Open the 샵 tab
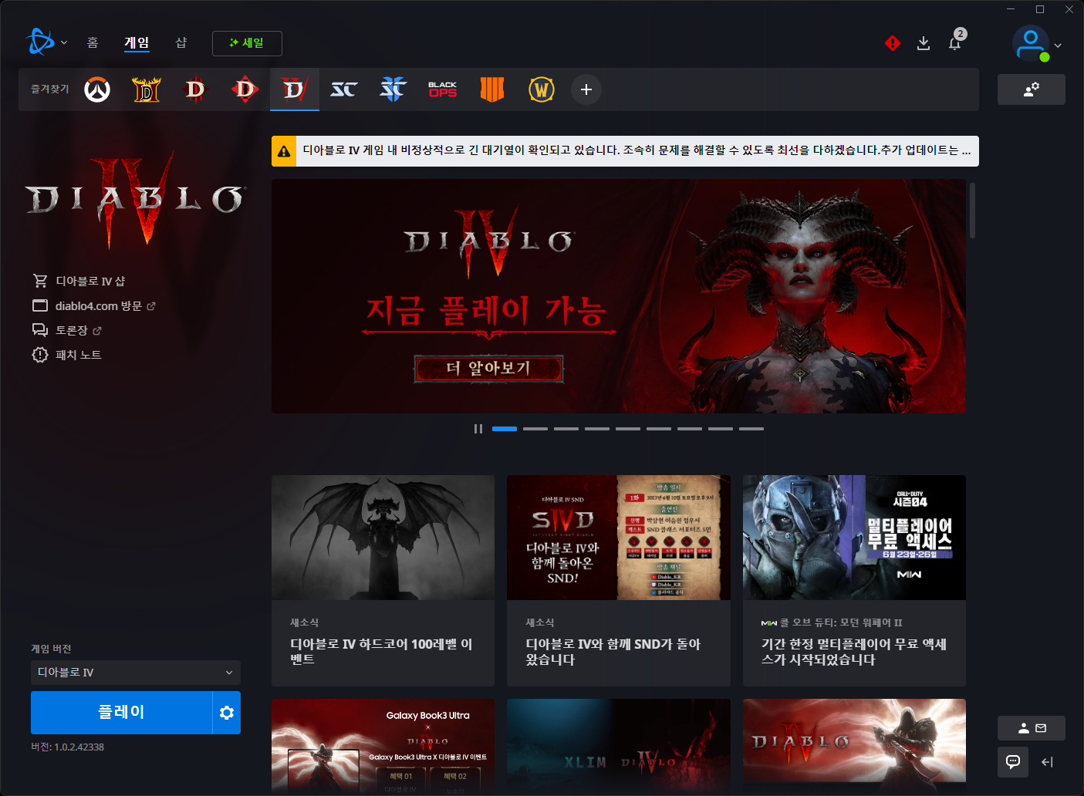Image resolution: width=1084 pixels, height=796 pixels. 181,42
